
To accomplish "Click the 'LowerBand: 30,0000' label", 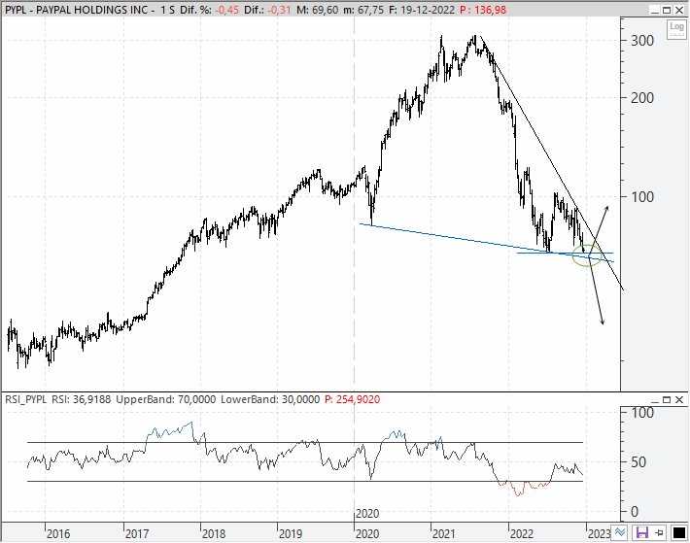I will [x=270, y=399].
